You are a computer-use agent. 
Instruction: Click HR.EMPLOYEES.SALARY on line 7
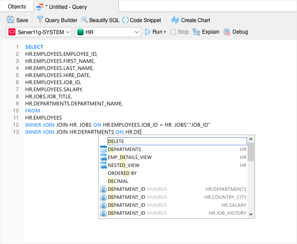(x=54, y=89)
